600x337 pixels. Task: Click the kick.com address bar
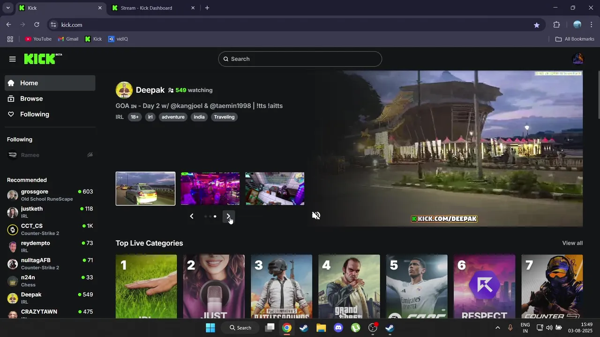click(x=295, y=25)
